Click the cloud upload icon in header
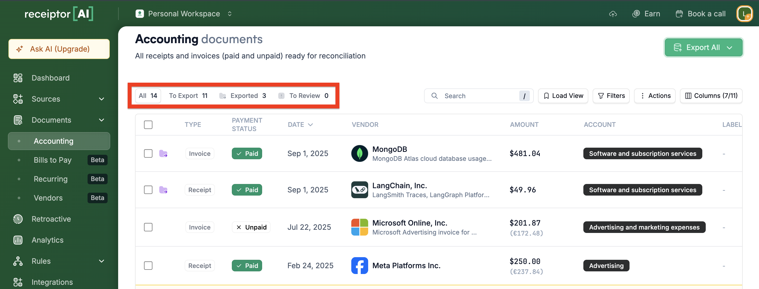Screen dimensions: 759x289 coord(613,14)
